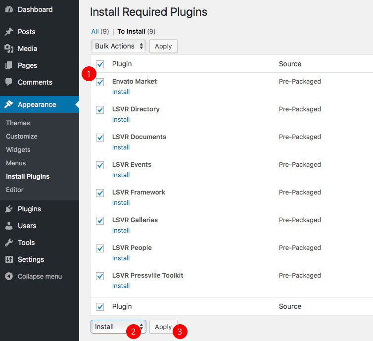Screen dimensions: 373x341
Task: Open the top Bulk Actions dropdown
Action: coord(119,46)
